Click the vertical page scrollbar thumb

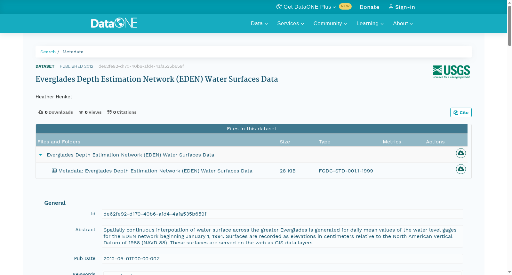point(509,26)
